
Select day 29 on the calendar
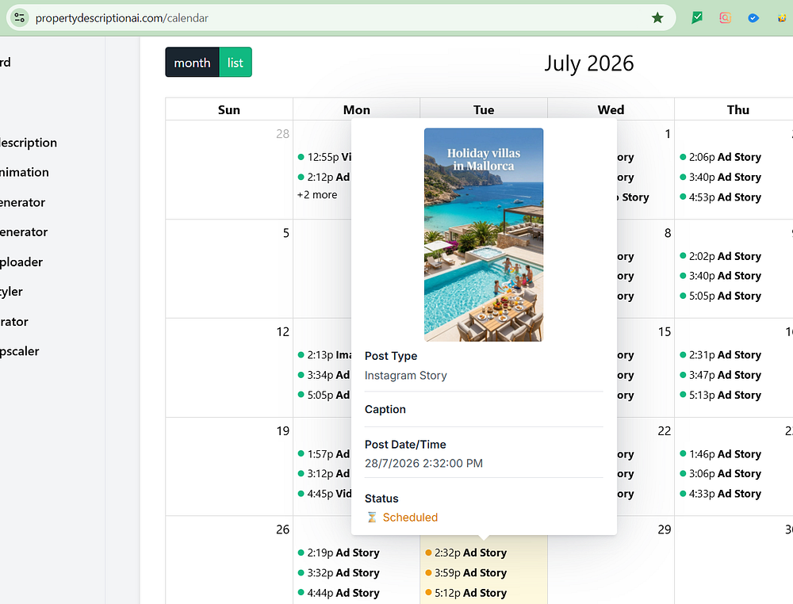(664, 529)
